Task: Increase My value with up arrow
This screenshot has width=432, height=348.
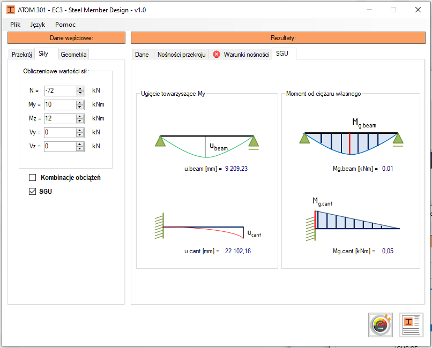Action: coord(80,103)
